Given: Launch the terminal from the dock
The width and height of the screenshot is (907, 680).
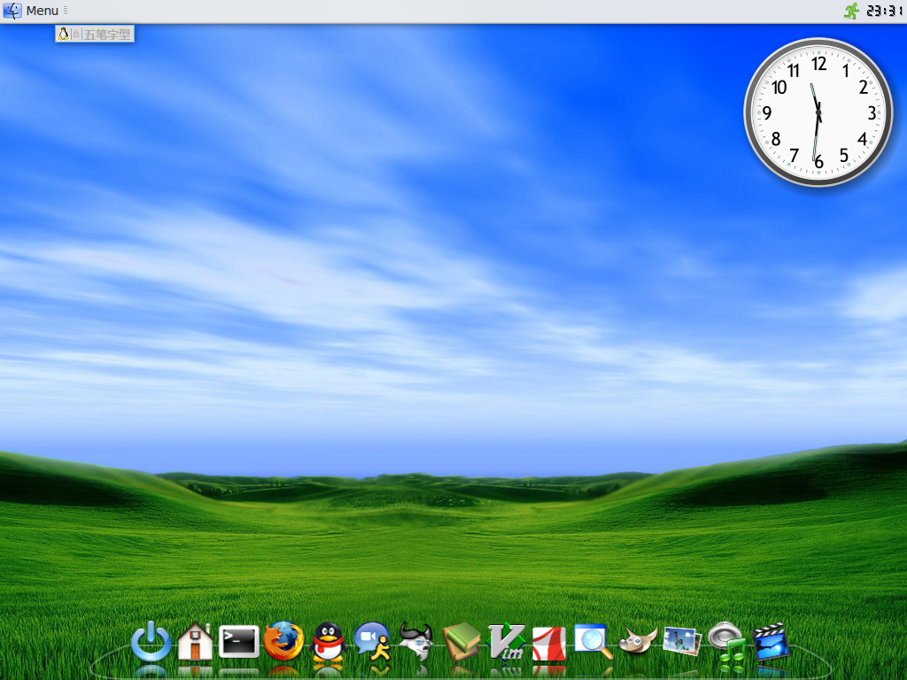Looking at the screenshot, I should pyautogui.click(x=239, y=641).
